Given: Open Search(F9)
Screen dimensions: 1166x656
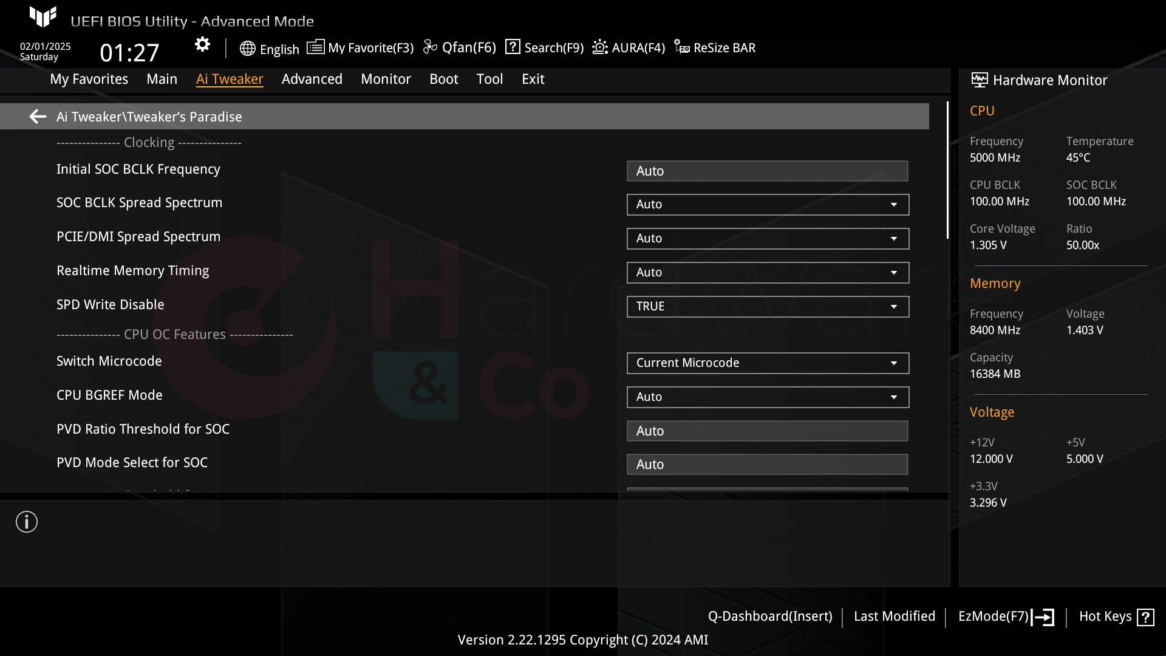Looking at the screenshot, I should pos(554,47).
